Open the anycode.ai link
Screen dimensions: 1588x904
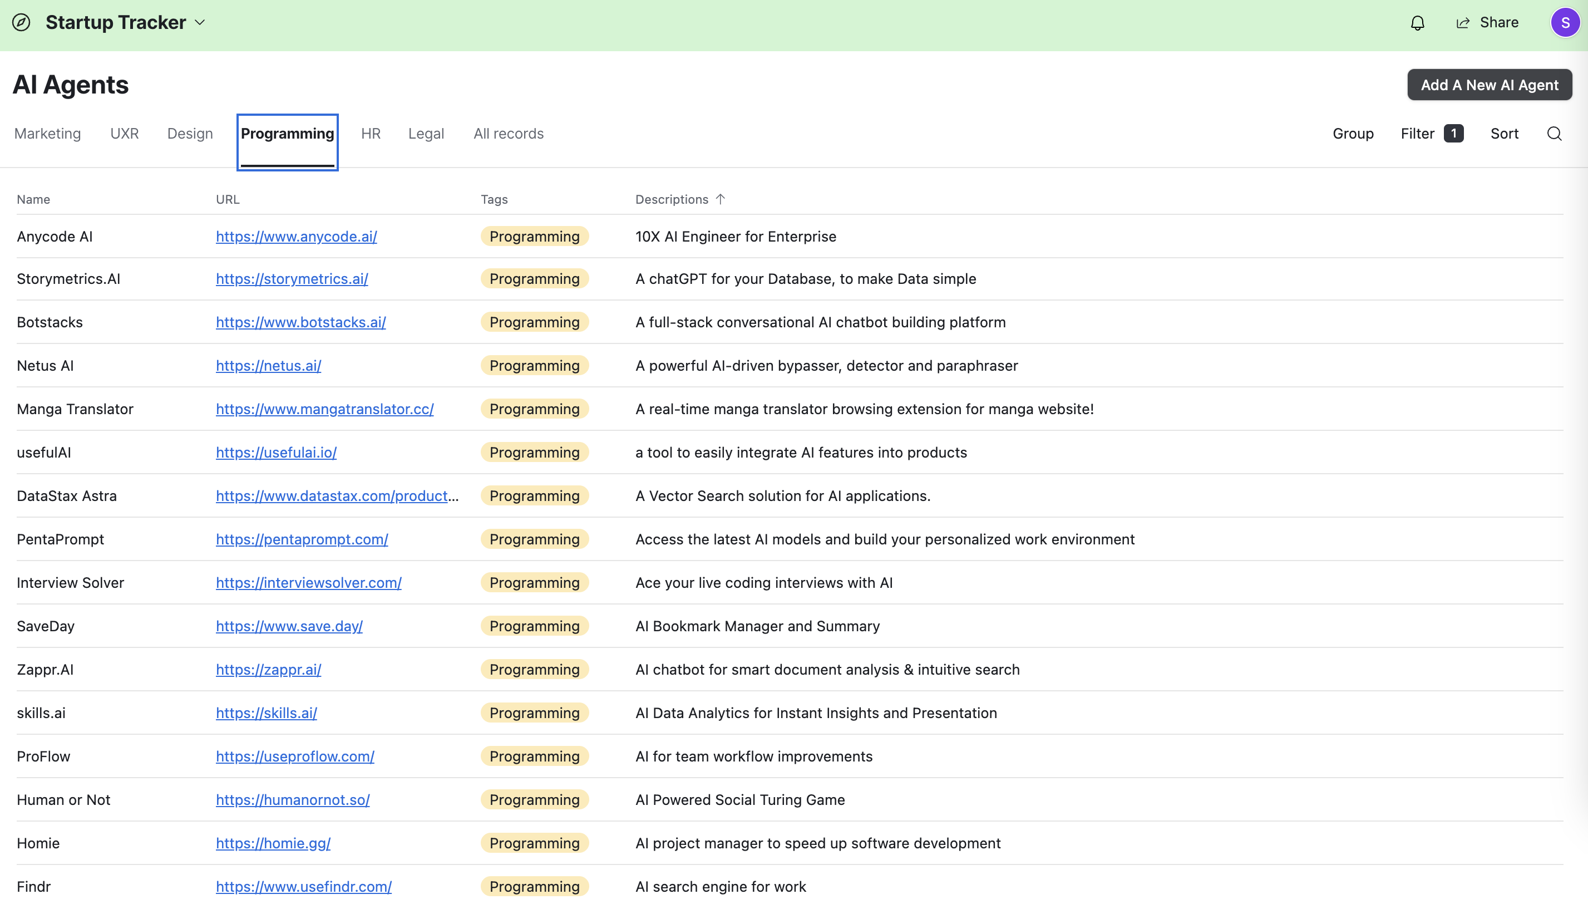[296, 237]
